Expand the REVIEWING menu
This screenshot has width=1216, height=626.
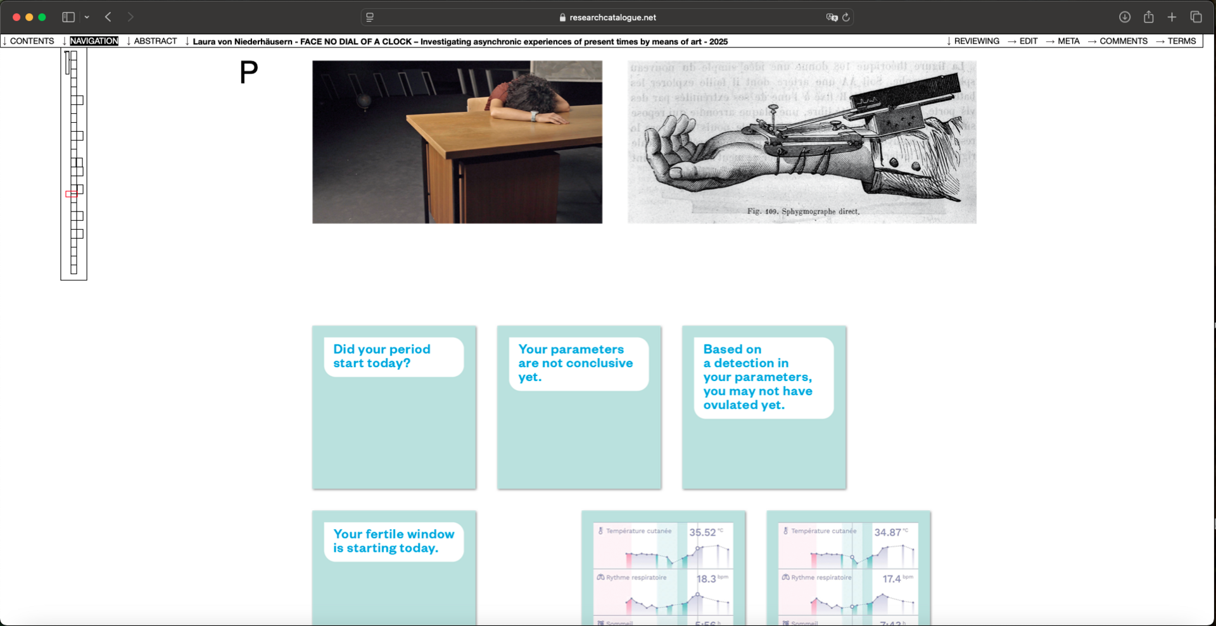click(973, 41)
